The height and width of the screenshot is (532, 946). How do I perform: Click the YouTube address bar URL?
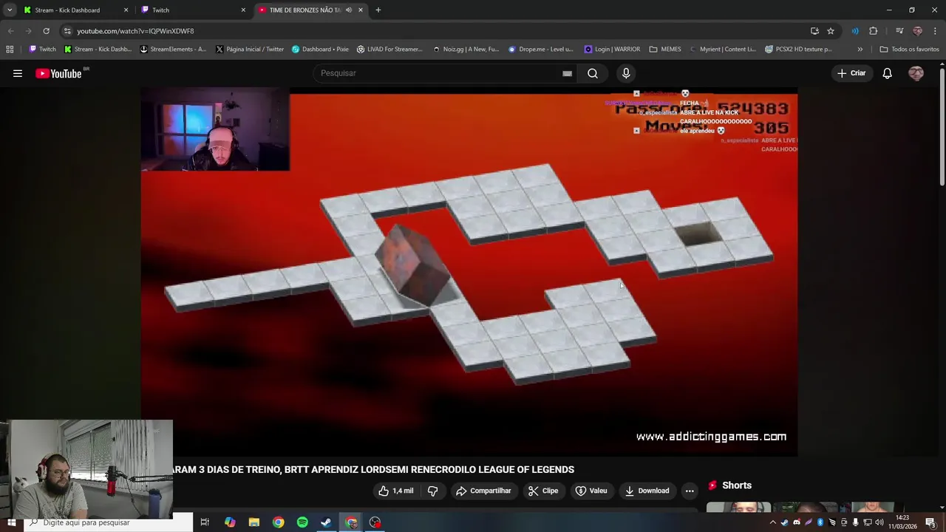point(135,31)
